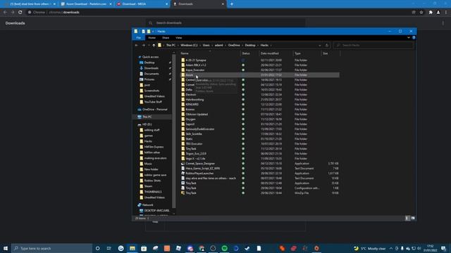This screenshot has height=253, width=451.
Task: Select the Krnl folder row
Action: (260, 105)
